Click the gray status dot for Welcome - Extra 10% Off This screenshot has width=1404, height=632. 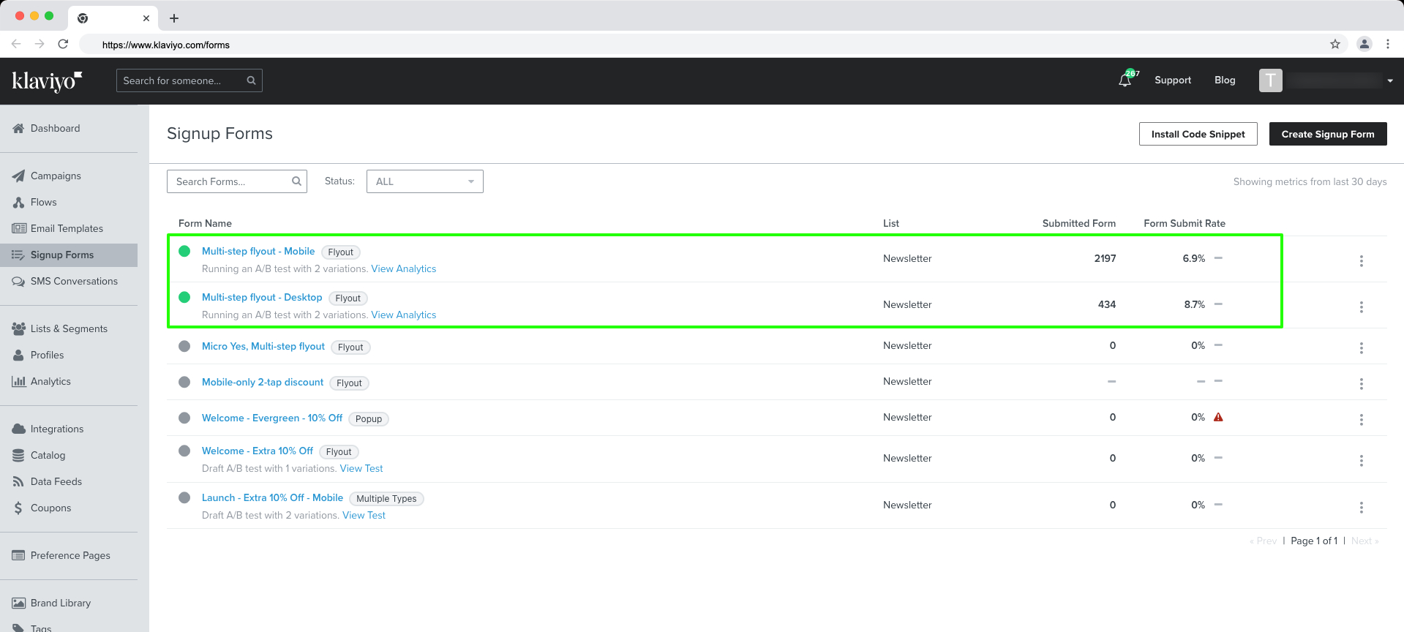click(x=184, y=451)
